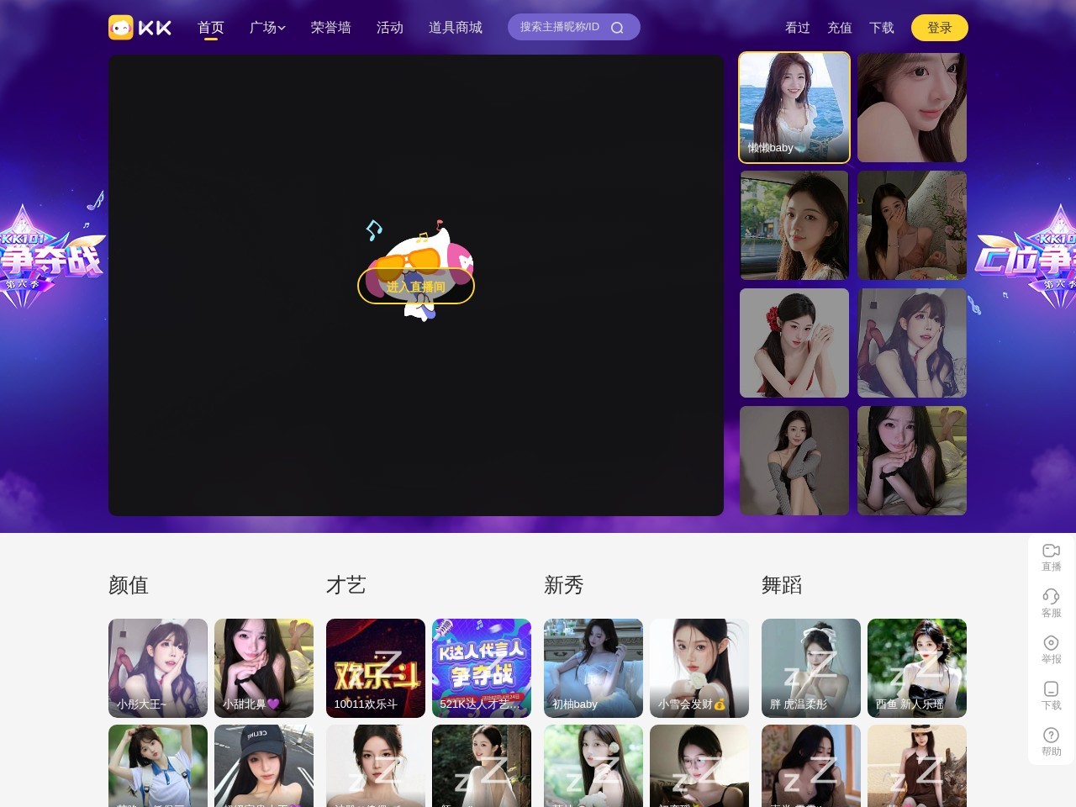
Task: Open the 521K达人才艺 event card
Action: point(482,668)
